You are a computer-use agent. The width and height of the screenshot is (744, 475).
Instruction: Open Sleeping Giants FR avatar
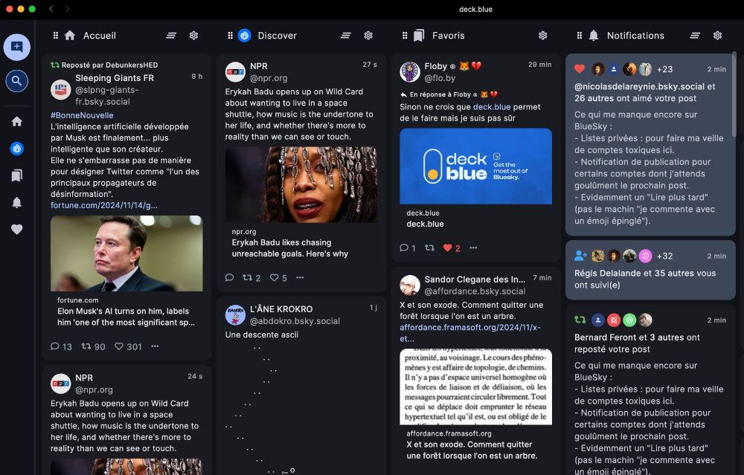coord(61,90)
